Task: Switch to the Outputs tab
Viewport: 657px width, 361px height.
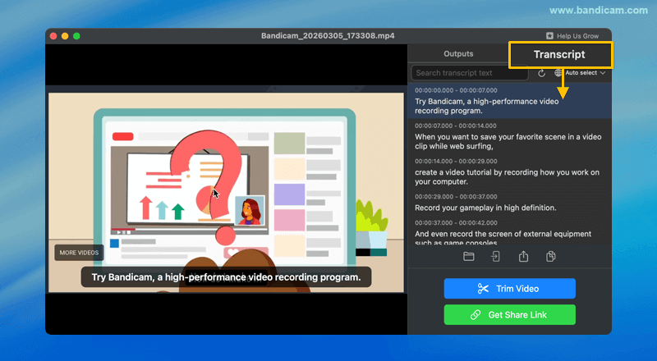Action: pyautogui.click(x=458, y=54)
